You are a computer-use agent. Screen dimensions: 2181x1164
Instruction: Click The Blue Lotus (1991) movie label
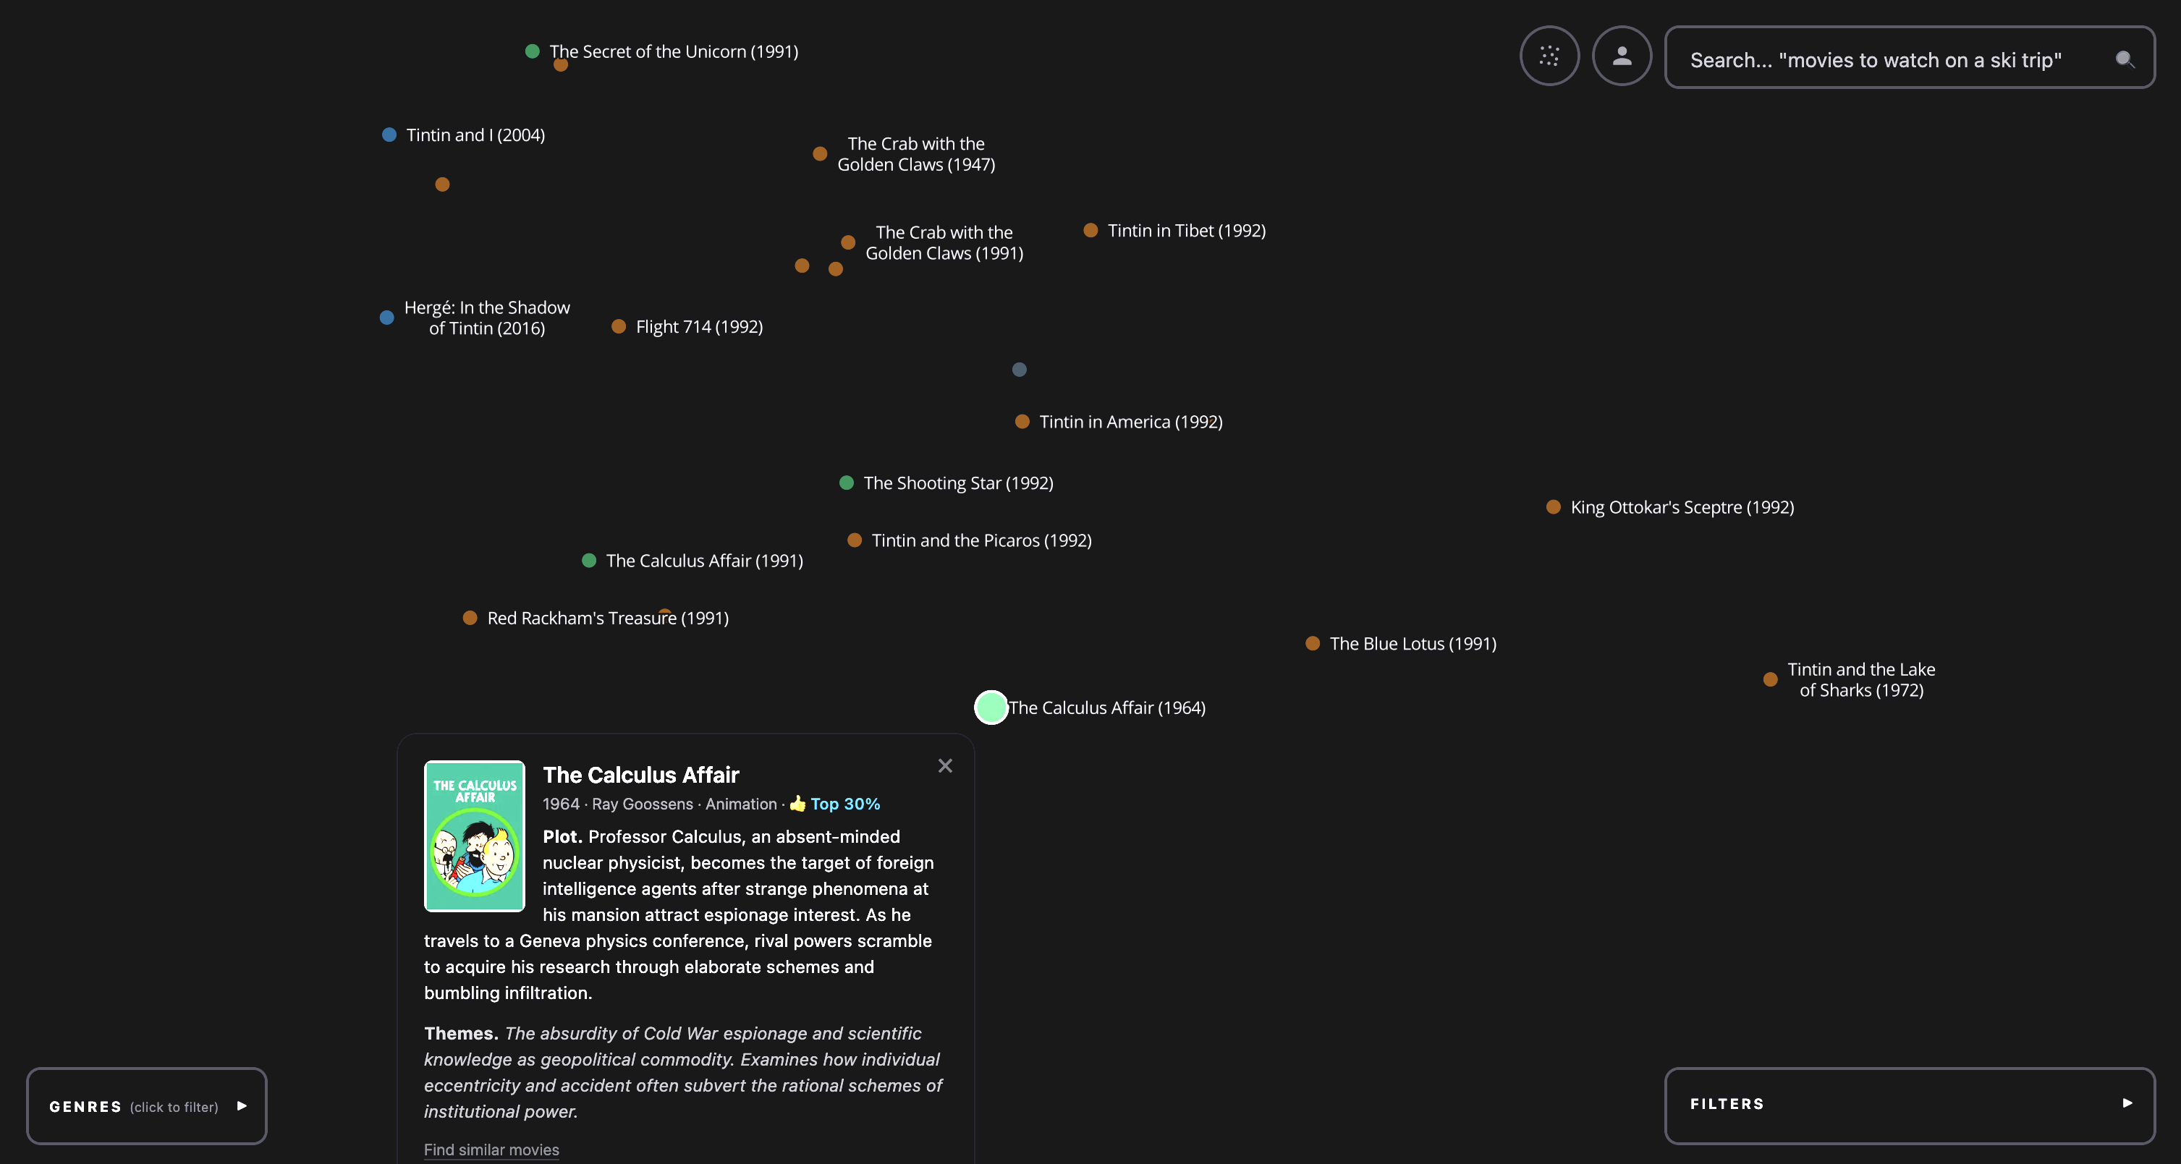(1413, 643)
